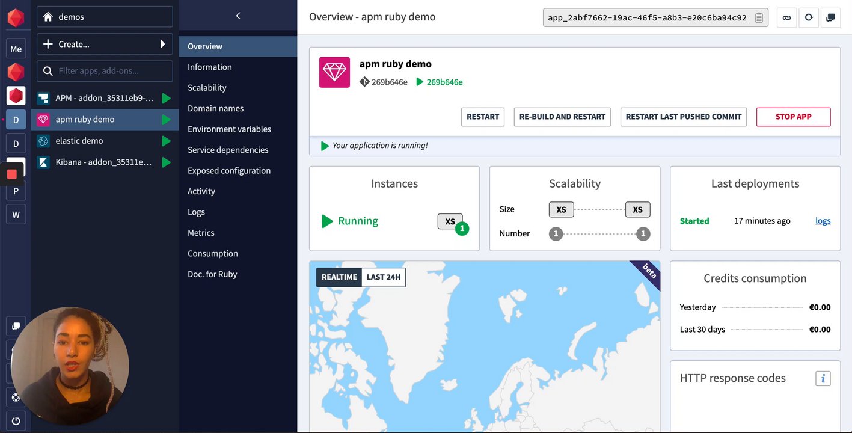Open the demos organization selector
852x433 pixels.
pyautogui.click(x=105, y=17)
